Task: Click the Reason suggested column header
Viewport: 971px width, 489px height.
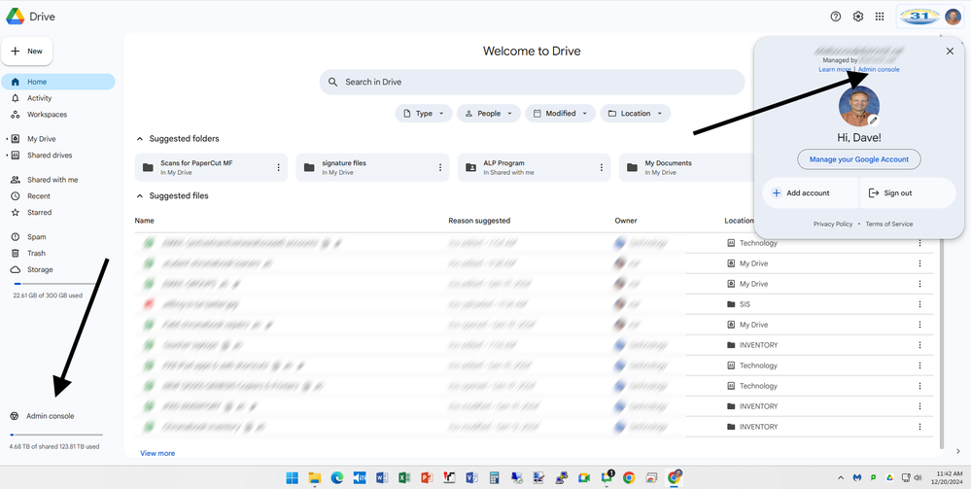Action: 479,221
